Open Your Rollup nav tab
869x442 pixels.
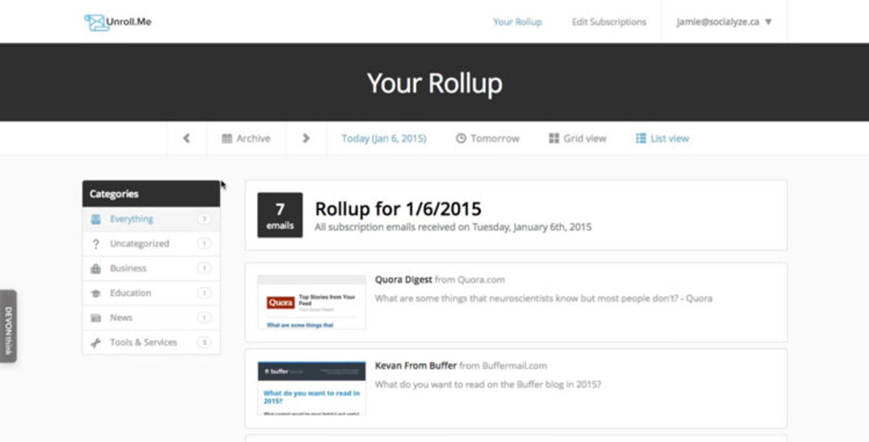point(517,22)
